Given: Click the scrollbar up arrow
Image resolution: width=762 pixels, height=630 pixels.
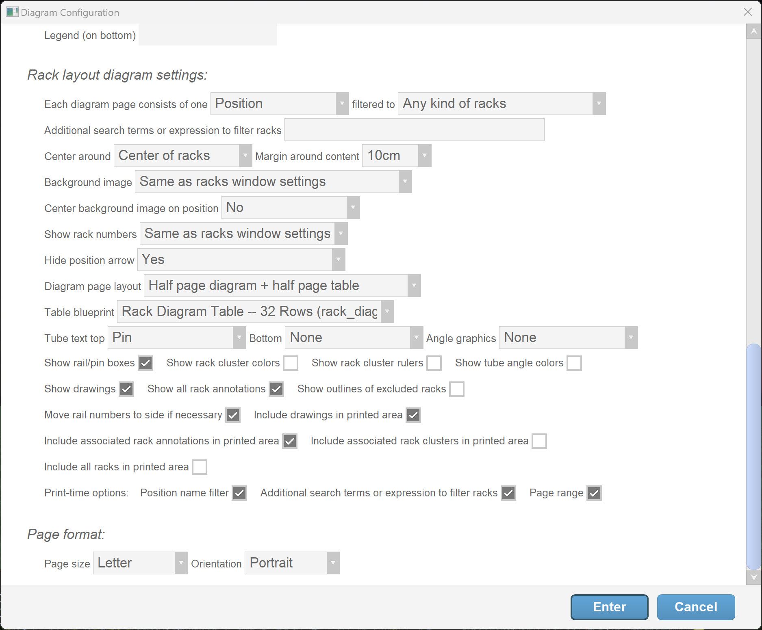Looking at the screenshot, I should 754,31.
